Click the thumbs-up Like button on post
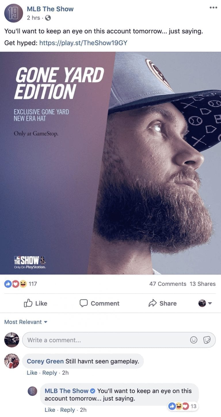 [35, 303]
